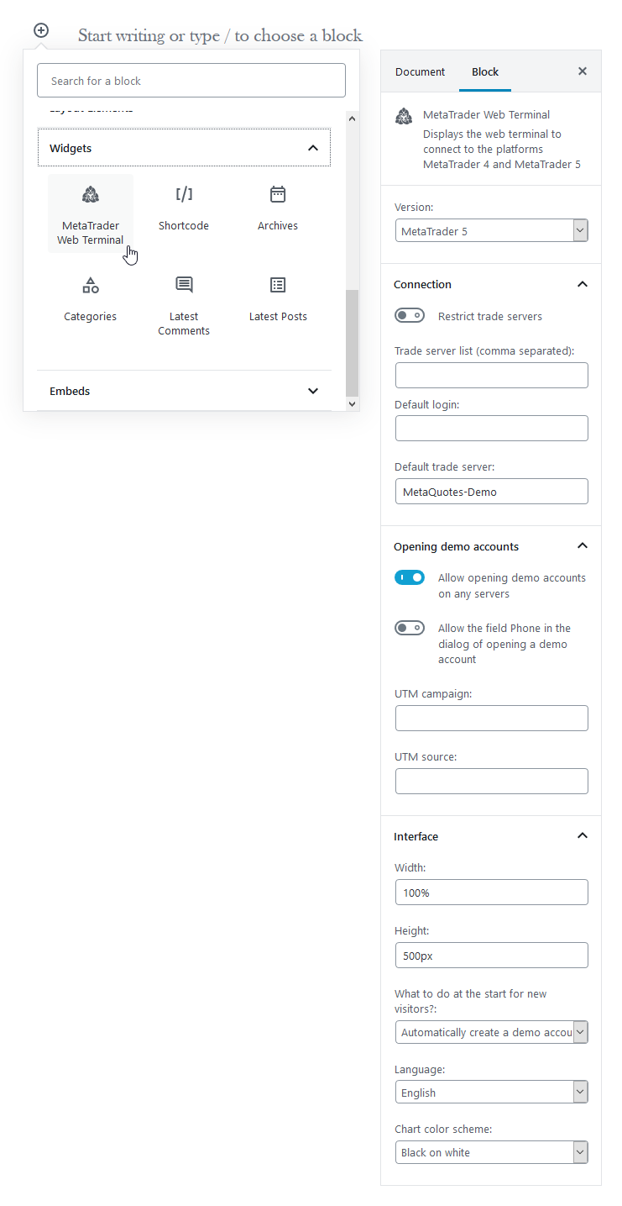The width and height of the screenshot is (622, 1206).
Task: Insert the Categories block
Action: tap(91, 298)
